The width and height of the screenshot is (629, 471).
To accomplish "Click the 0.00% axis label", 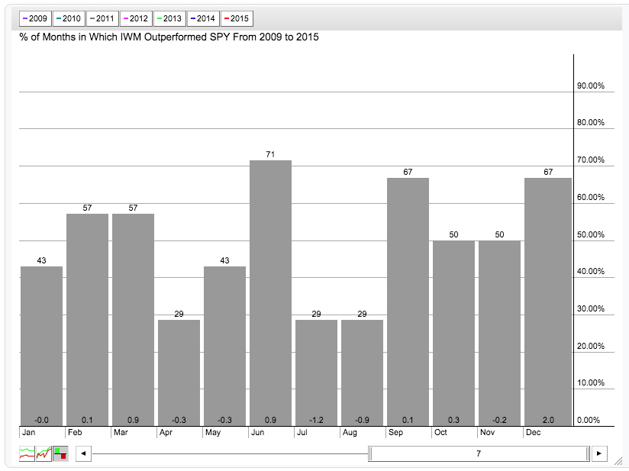I will (x=589, y=420).
